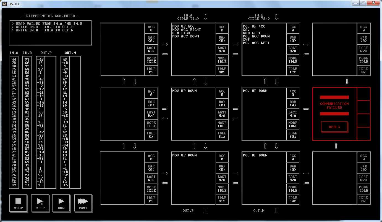Click up arrow below the failed node
The height and width of the screenshot is (222, 382).
pyautogui.click(x=336, y=146)
